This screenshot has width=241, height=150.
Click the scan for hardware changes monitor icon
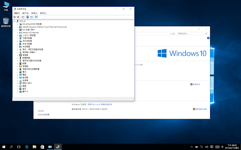(36, 17)
